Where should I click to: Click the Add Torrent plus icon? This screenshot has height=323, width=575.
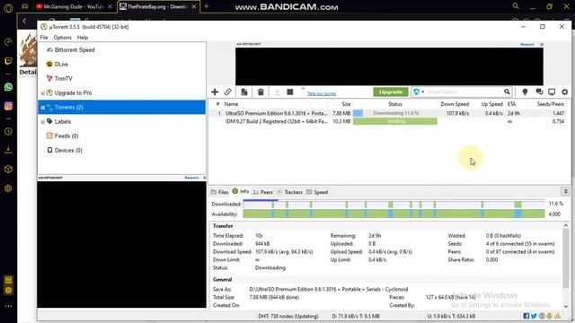tap(215, 92)
